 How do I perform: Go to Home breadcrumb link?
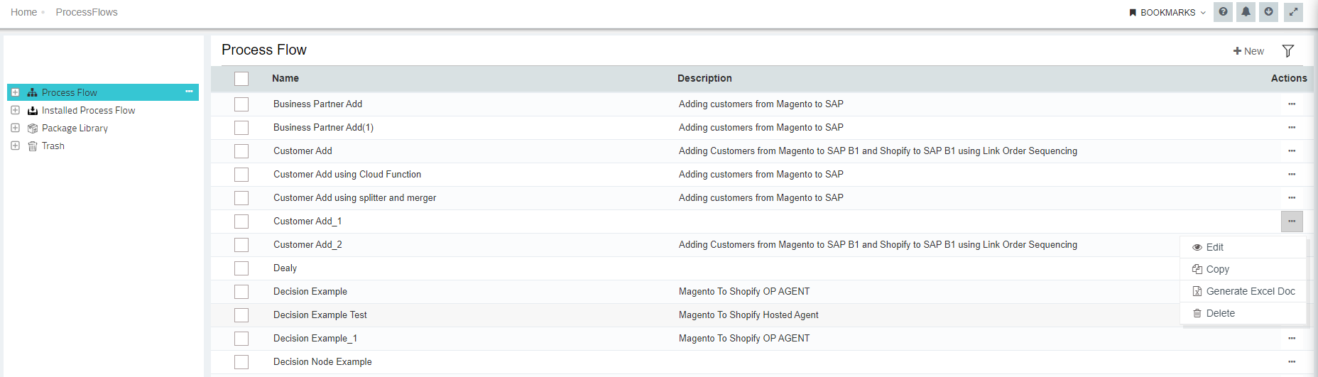23,12
